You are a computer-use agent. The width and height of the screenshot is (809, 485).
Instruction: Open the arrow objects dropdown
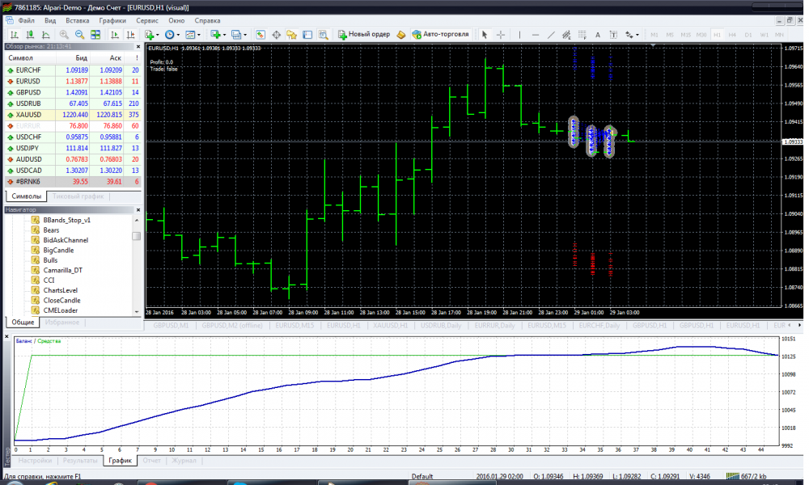tap(632, 35)
